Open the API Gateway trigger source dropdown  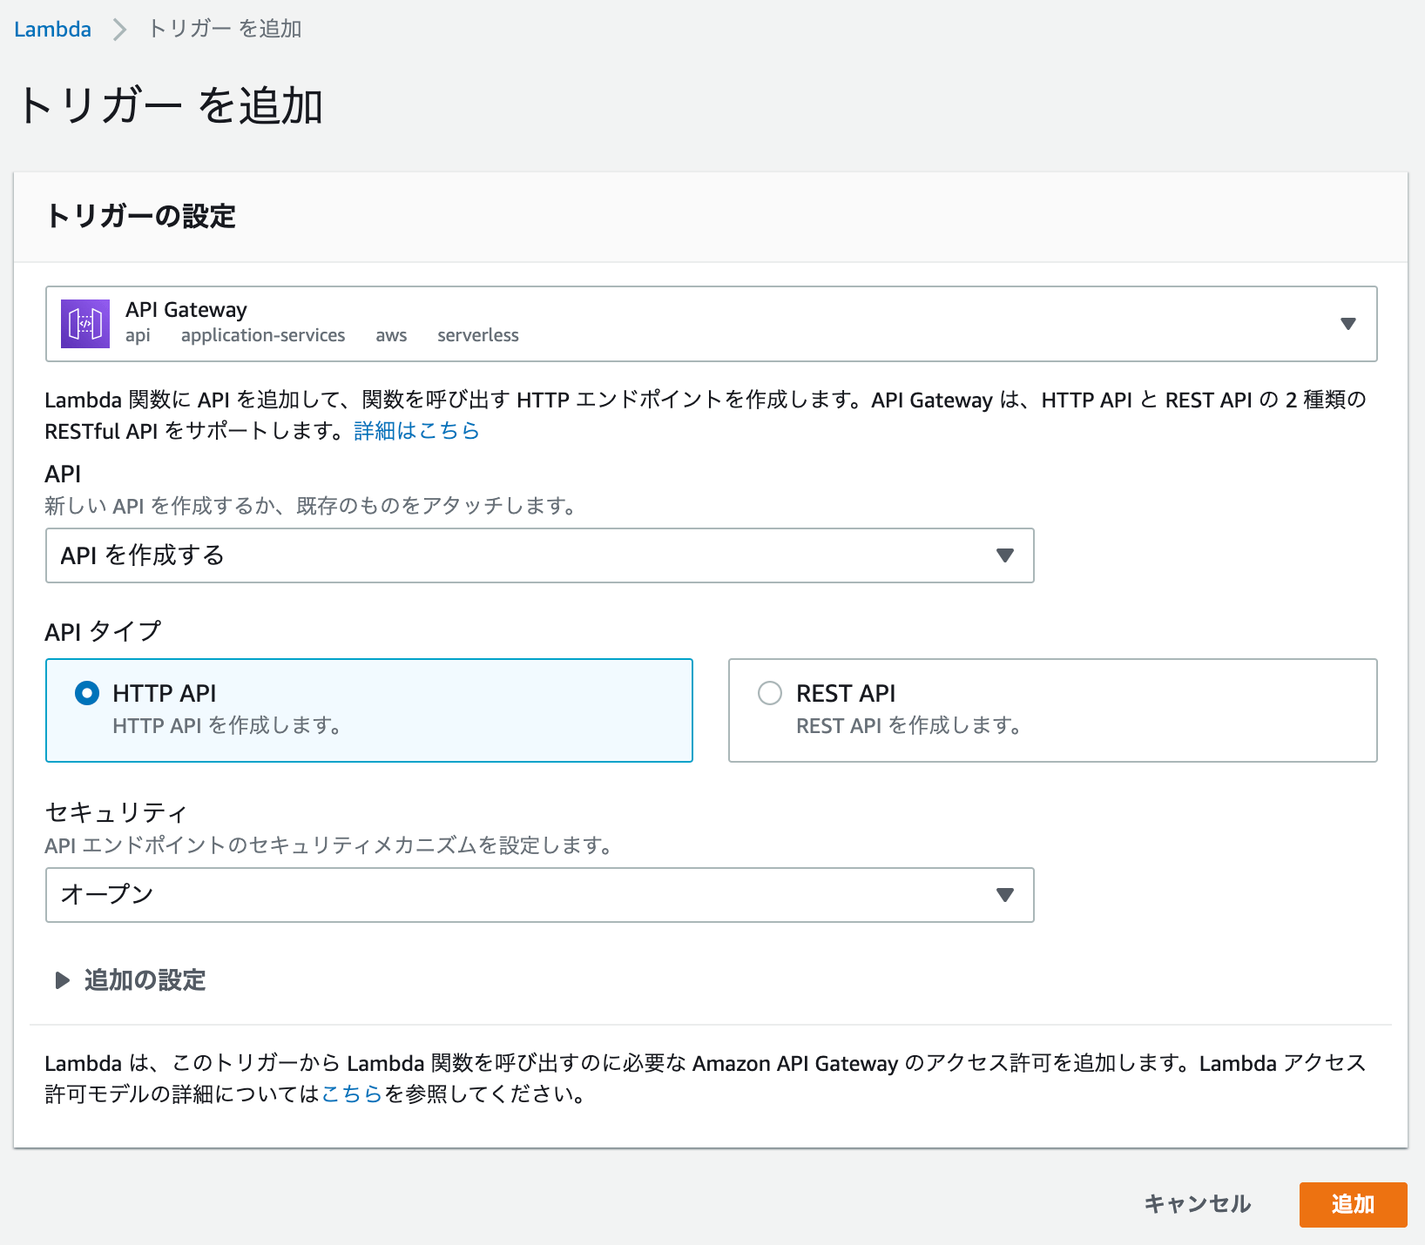(x=711, y=324)
